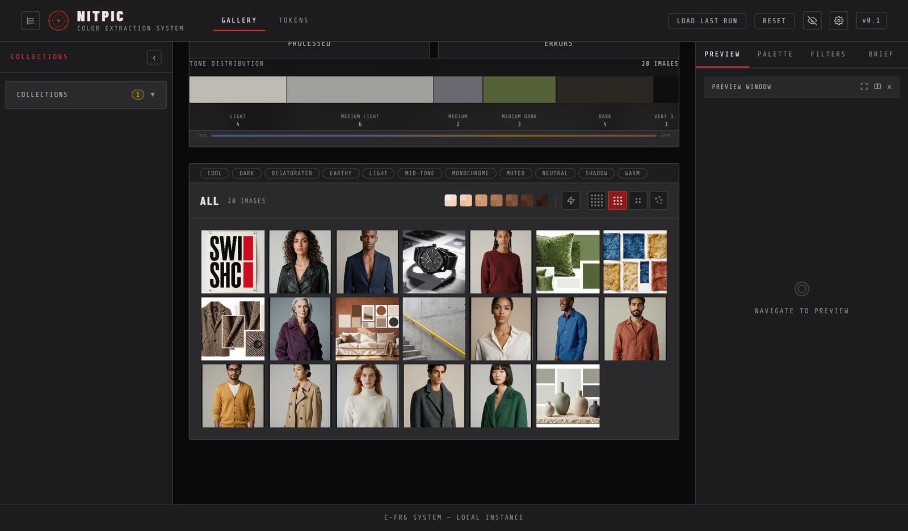Expand preview window to fullscreen icon

pyautogui.click(x=864, y=87)
